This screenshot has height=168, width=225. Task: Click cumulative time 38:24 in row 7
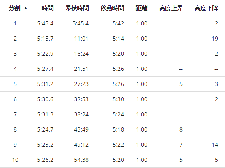[x=81, y=114]
